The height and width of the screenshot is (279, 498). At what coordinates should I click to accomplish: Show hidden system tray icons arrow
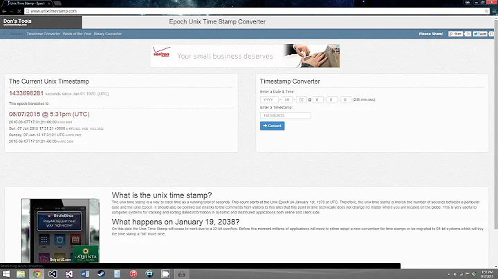(x=449, y=274)
